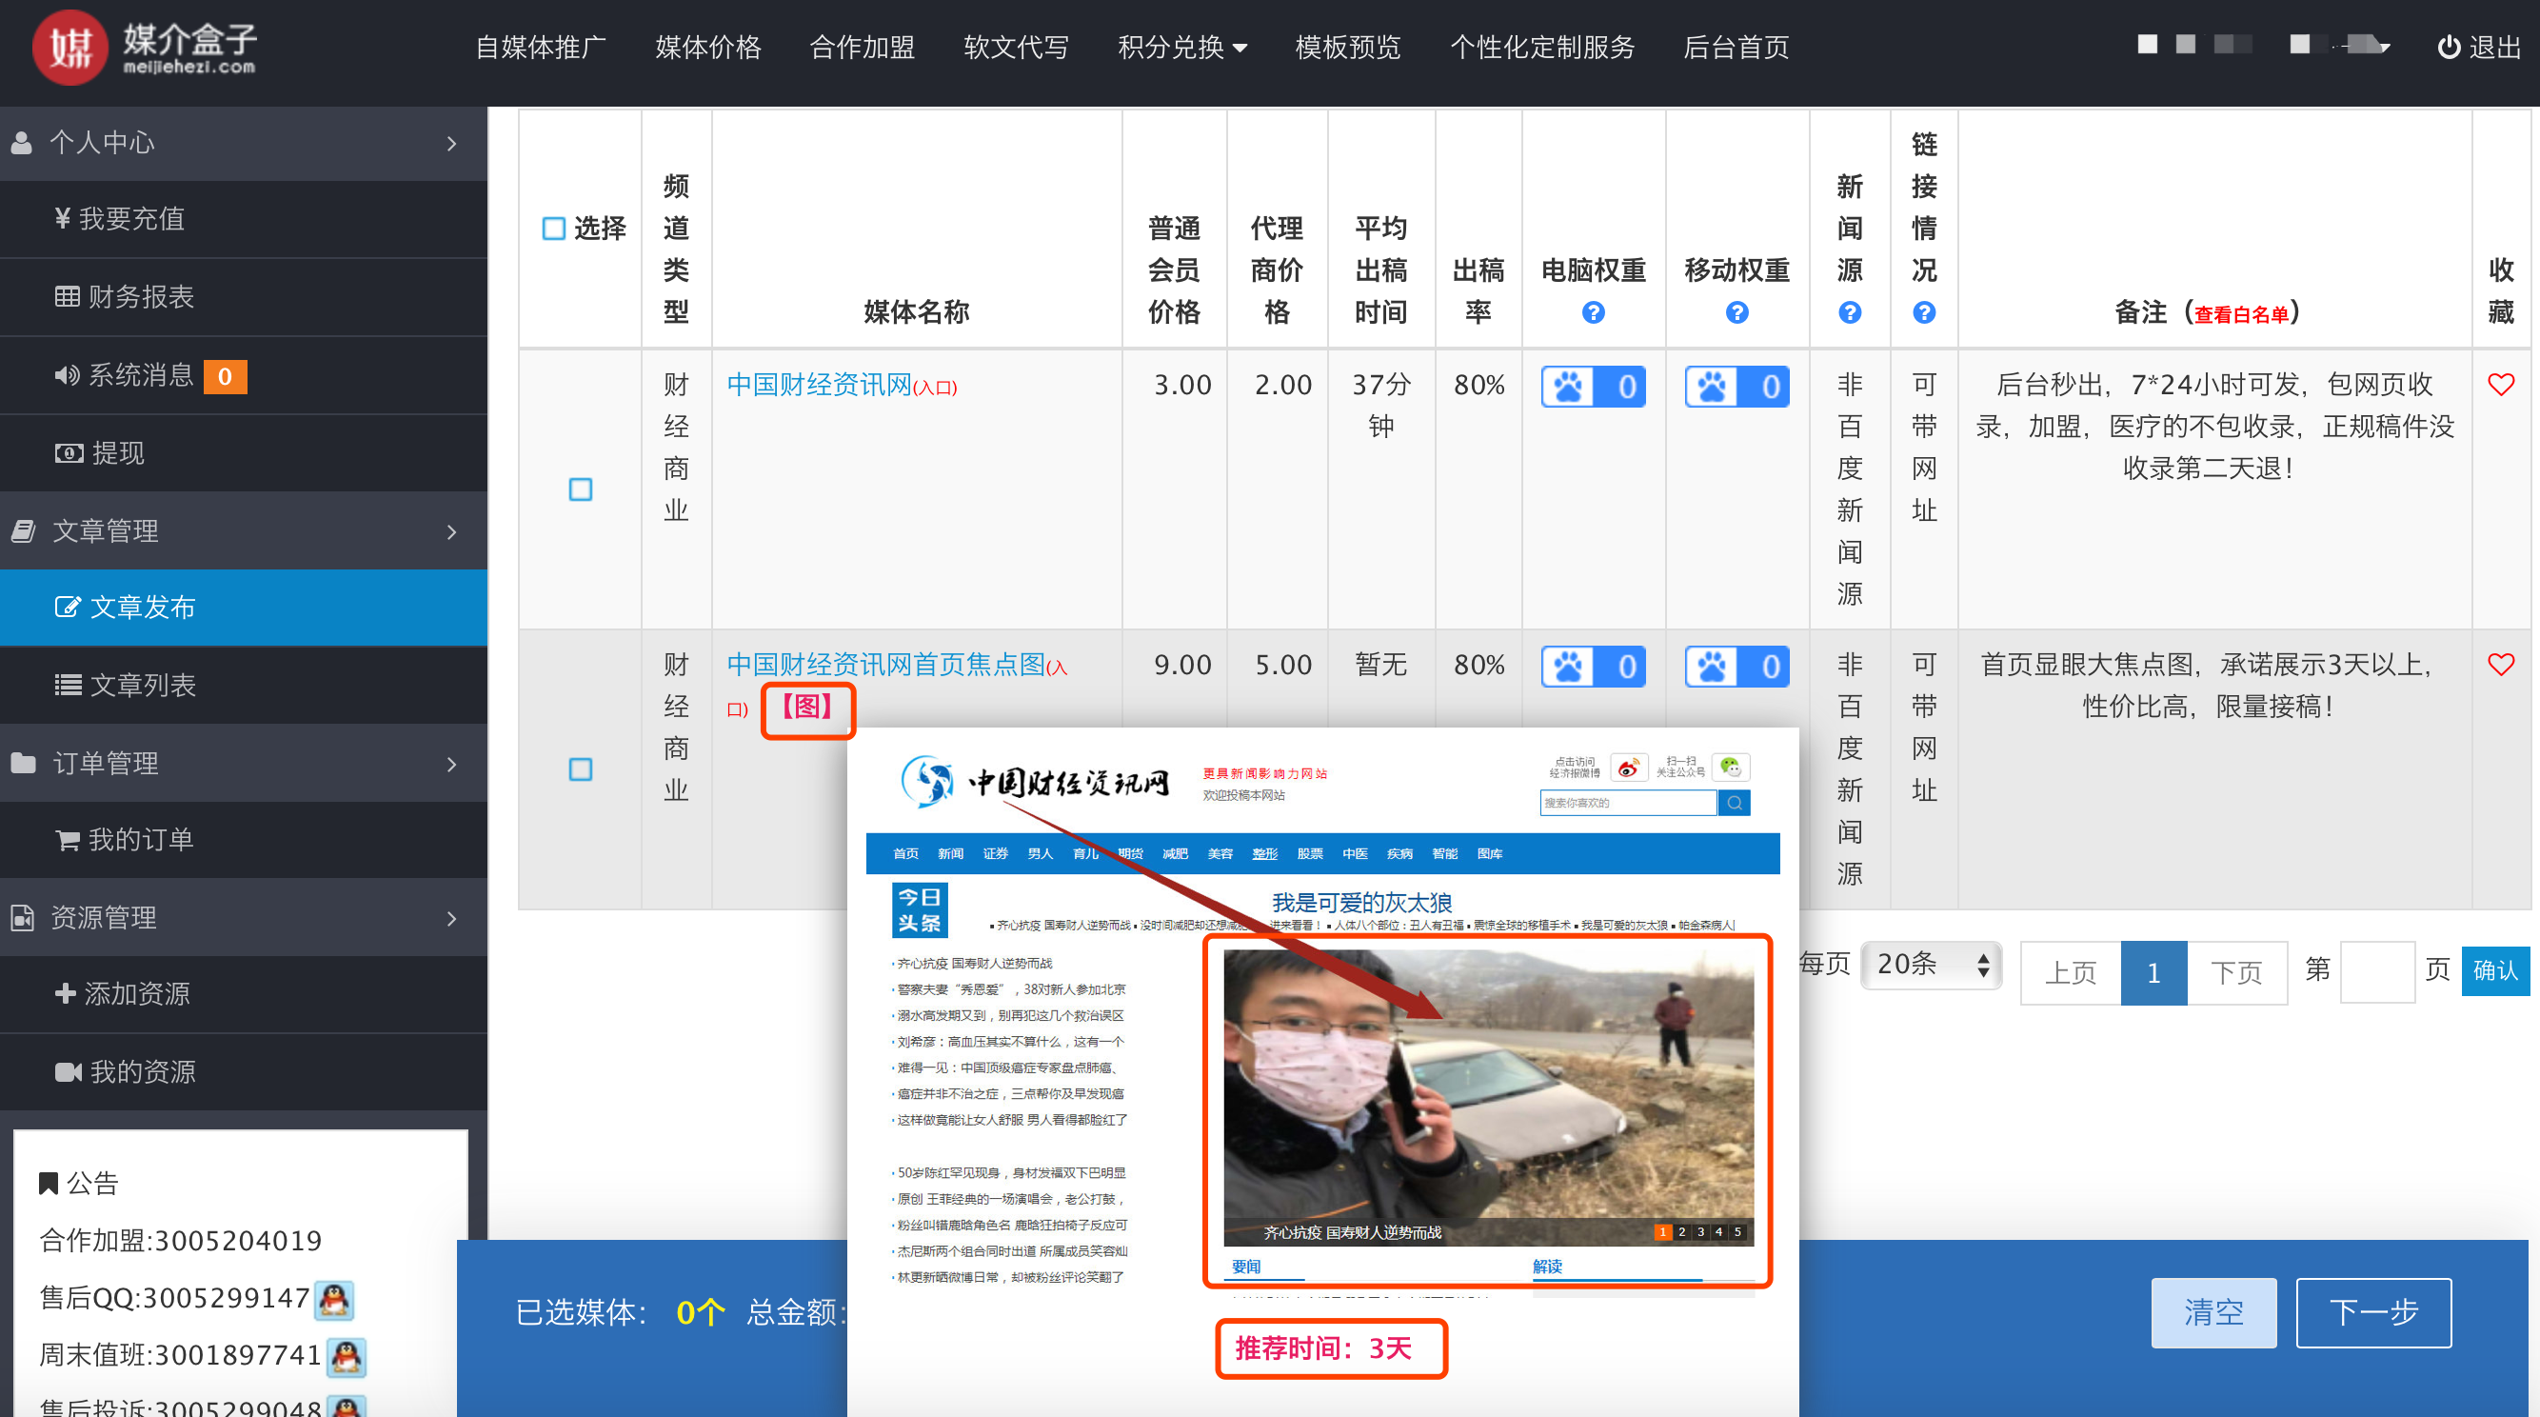Click the QQ penguin icon beside 售后QQ
Viewport: 2540px width, 1417px height.
(x=334, y=1299)
